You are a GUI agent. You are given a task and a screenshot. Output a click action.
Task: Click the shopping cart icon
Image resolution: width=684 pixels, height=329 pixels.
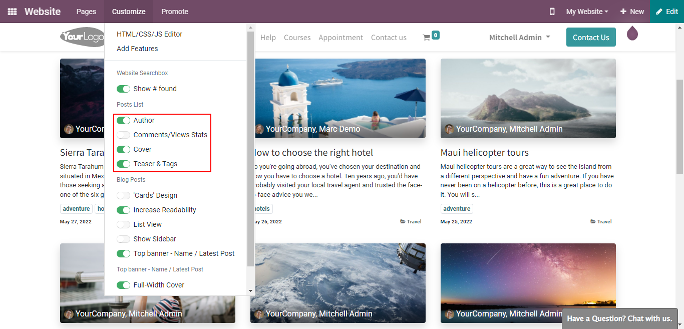[x=427, y=38]
